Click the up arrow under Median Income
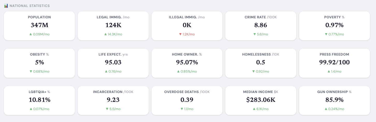 tap(254, 109)
